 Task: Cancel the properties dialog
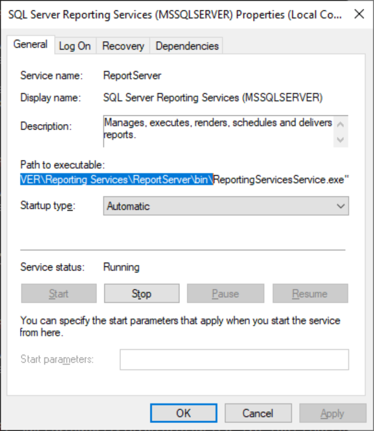tap(258, 413)
